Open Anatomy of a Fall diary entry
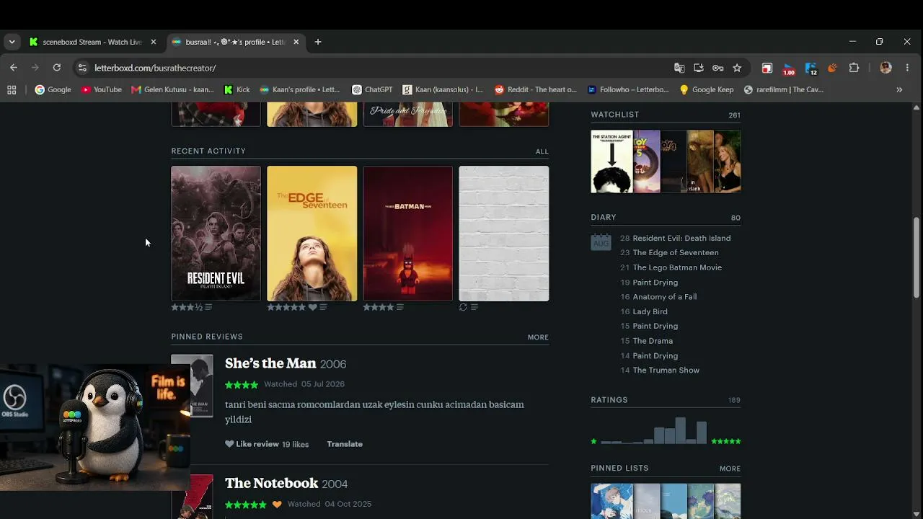This screenshot has height=519, width=923. [x=664, y=297]
